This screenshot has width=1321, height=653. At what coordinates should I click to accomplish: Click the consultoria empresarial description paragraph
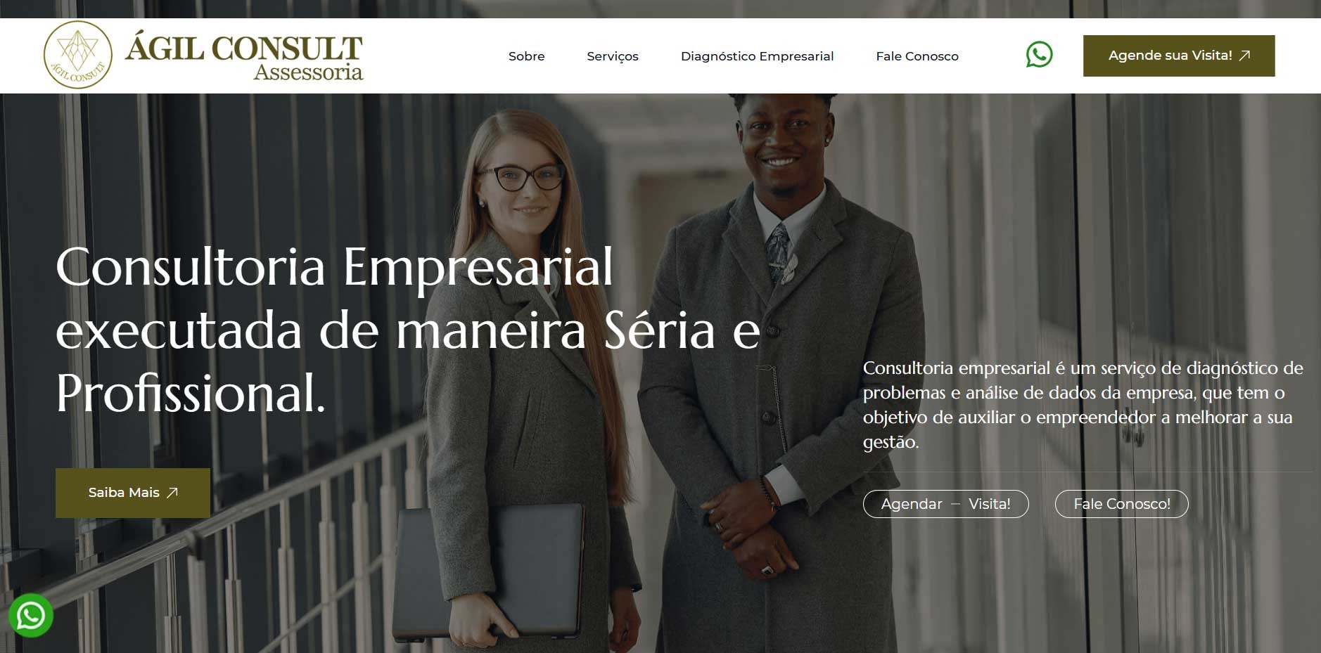tap(1083, 405)
